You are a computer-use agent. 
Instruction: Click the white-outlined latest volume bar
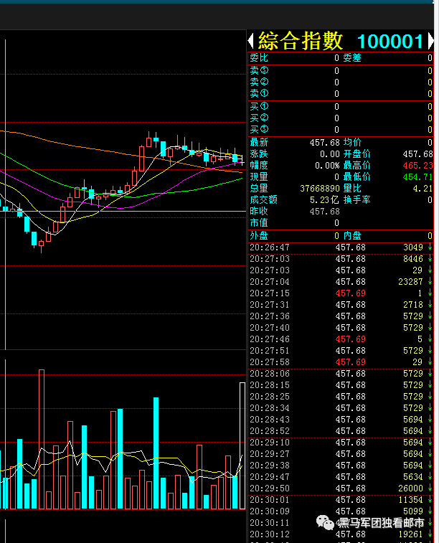(242, 445)
